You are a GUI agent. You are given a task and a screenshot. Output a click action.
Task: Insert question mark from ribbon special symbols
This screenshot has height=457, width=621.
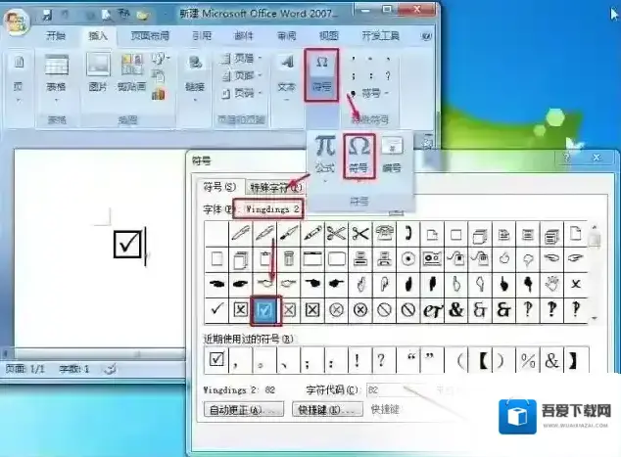click(x=388, y=75)
